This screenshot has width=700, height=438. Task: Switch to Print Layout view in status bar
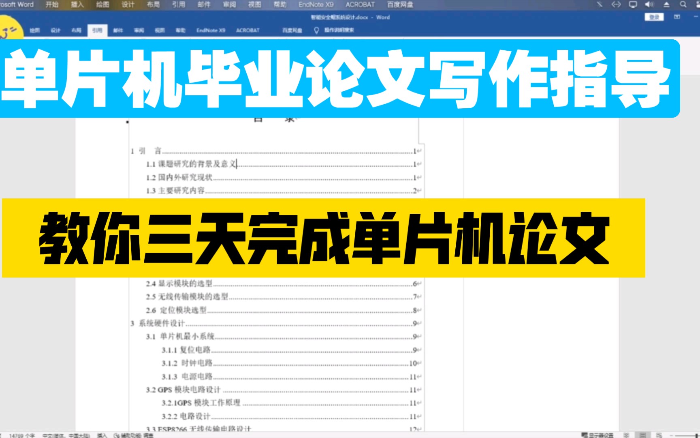[642, 435]
